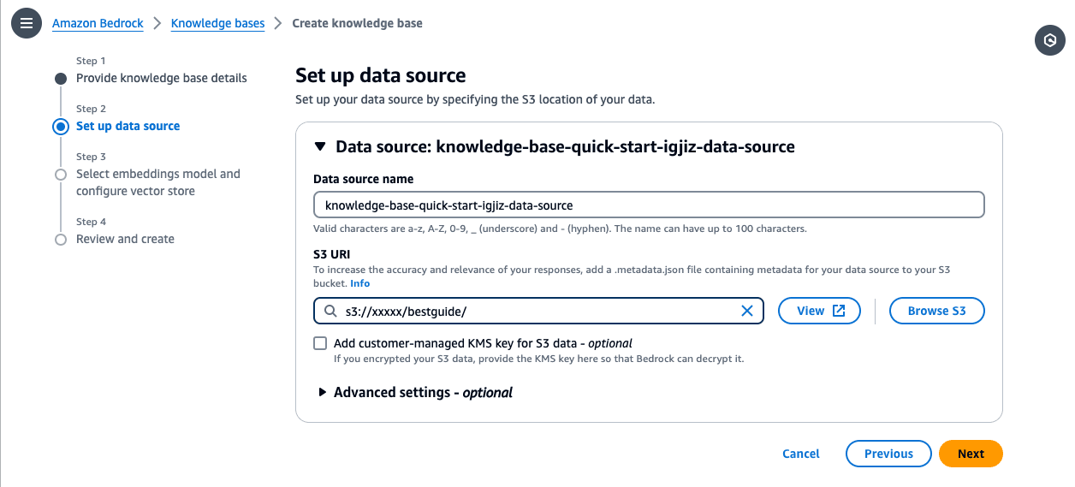Click the Step 3 step indicator circle
Viewport: 1075px width, 487px height.
tap(60, 175)
